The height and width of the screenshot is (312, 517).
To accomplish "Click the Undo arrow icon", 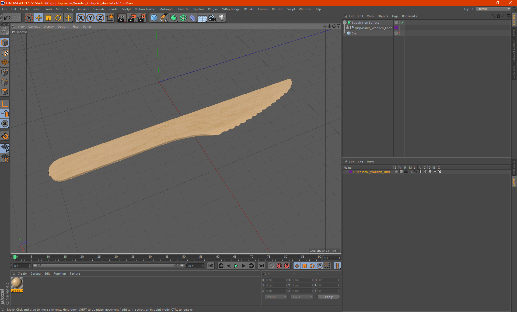I will (x=7, y=18).
